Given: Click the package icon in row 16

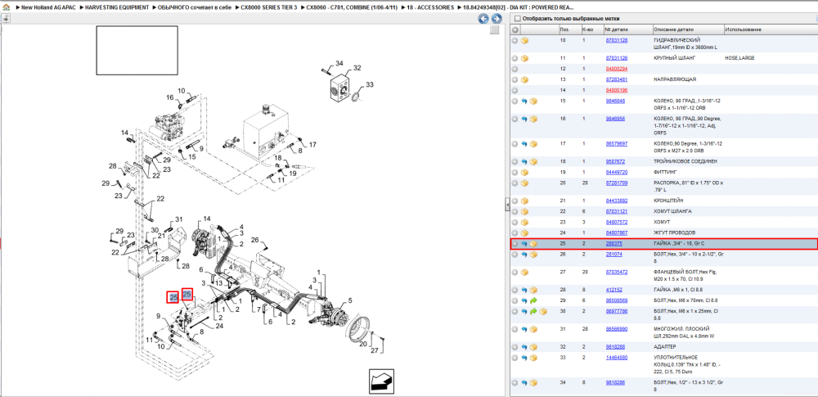Looking at the screenshot, I should point(533,119).
